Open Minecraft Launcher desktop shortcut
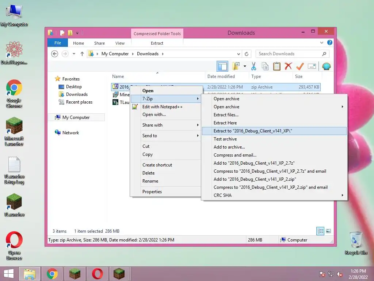 tap(14, 131)
